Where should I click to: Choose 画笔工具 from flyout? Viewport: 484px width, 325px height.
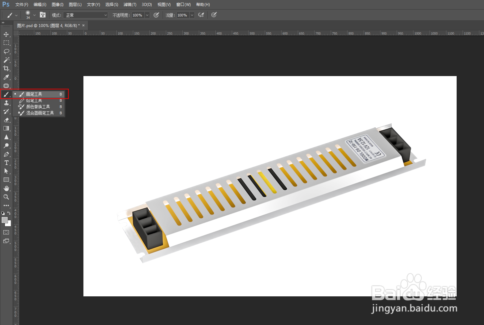pos(39,94)
